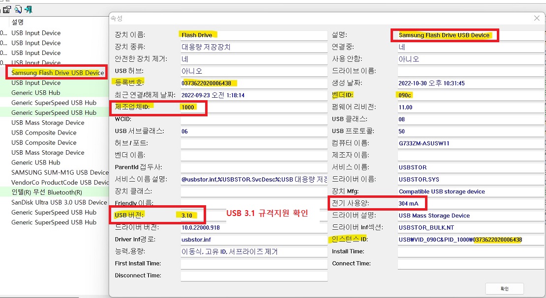Click the empty 벤더 이름 field
This screenshot has width=546, height=298.
point(254,156)
